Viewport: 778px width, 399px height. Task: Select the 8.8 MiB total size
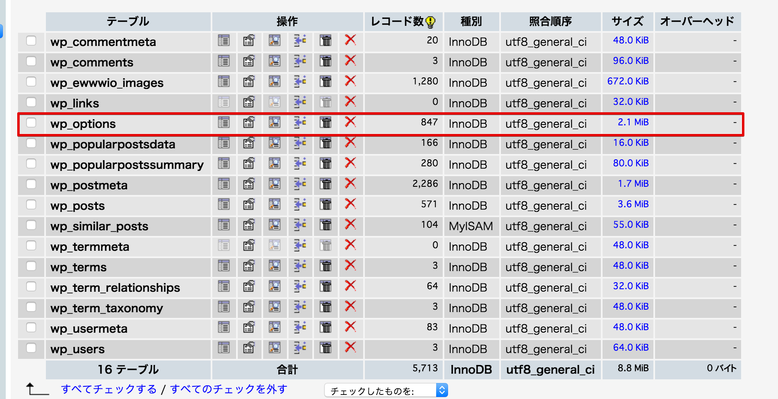[633, 368]
